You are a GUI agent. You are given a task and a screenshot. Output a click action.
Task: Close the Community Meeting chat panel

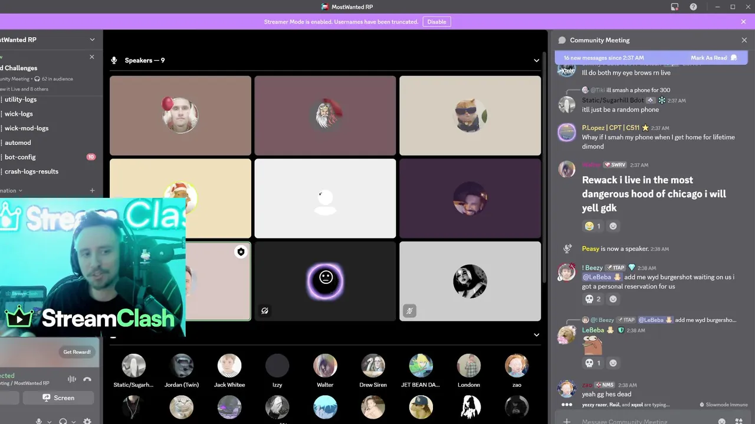(744, 40)
